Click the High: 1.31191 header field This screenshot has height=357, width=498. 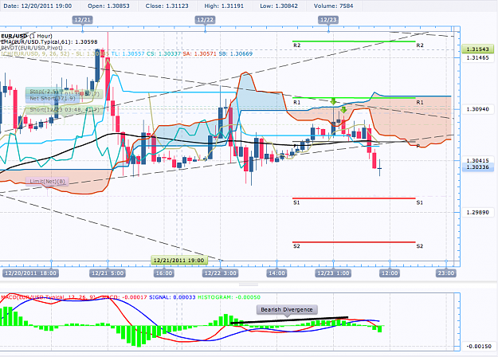coord(224,6)
